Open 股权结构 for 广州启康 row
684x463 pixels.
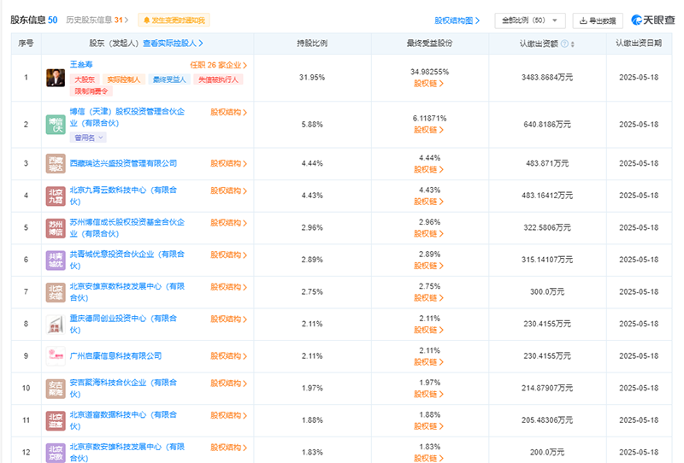click(228, 356)
